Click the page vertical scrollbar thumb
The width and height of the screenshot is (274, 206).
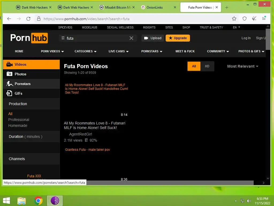(268, 39)
